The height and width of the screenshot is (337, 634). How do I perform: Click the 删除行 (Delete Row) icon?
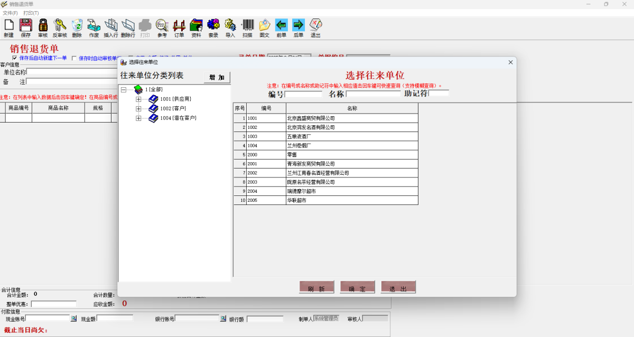click(x=127, y=24)
